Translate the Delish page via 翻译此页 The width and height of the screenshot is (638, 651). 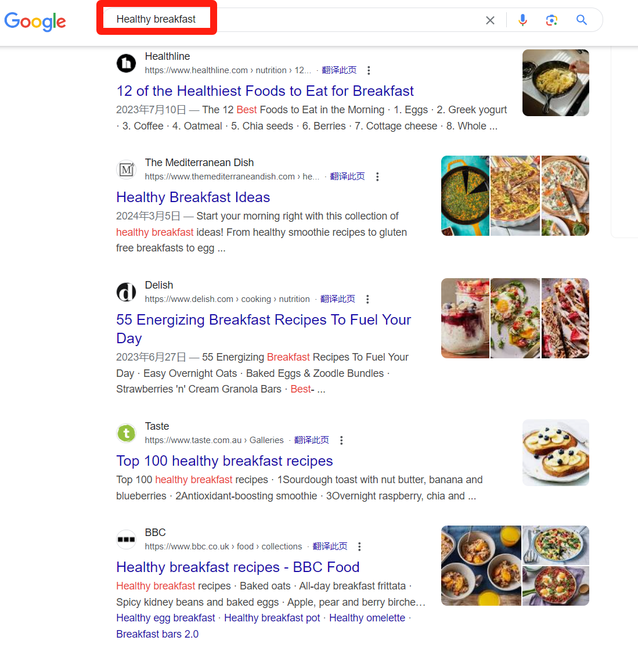click(337, 299)
